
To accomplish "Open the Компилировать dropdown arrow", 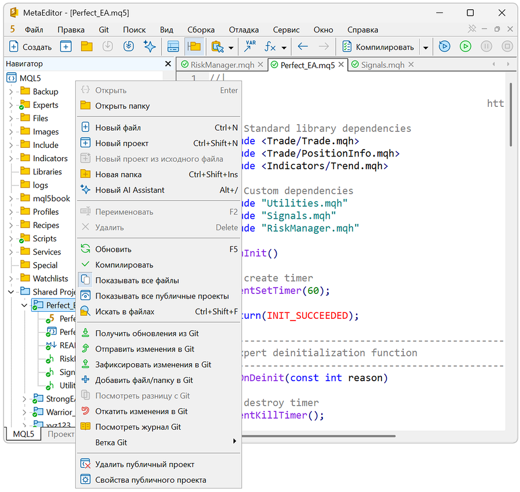I will click(x=425, y=48).
